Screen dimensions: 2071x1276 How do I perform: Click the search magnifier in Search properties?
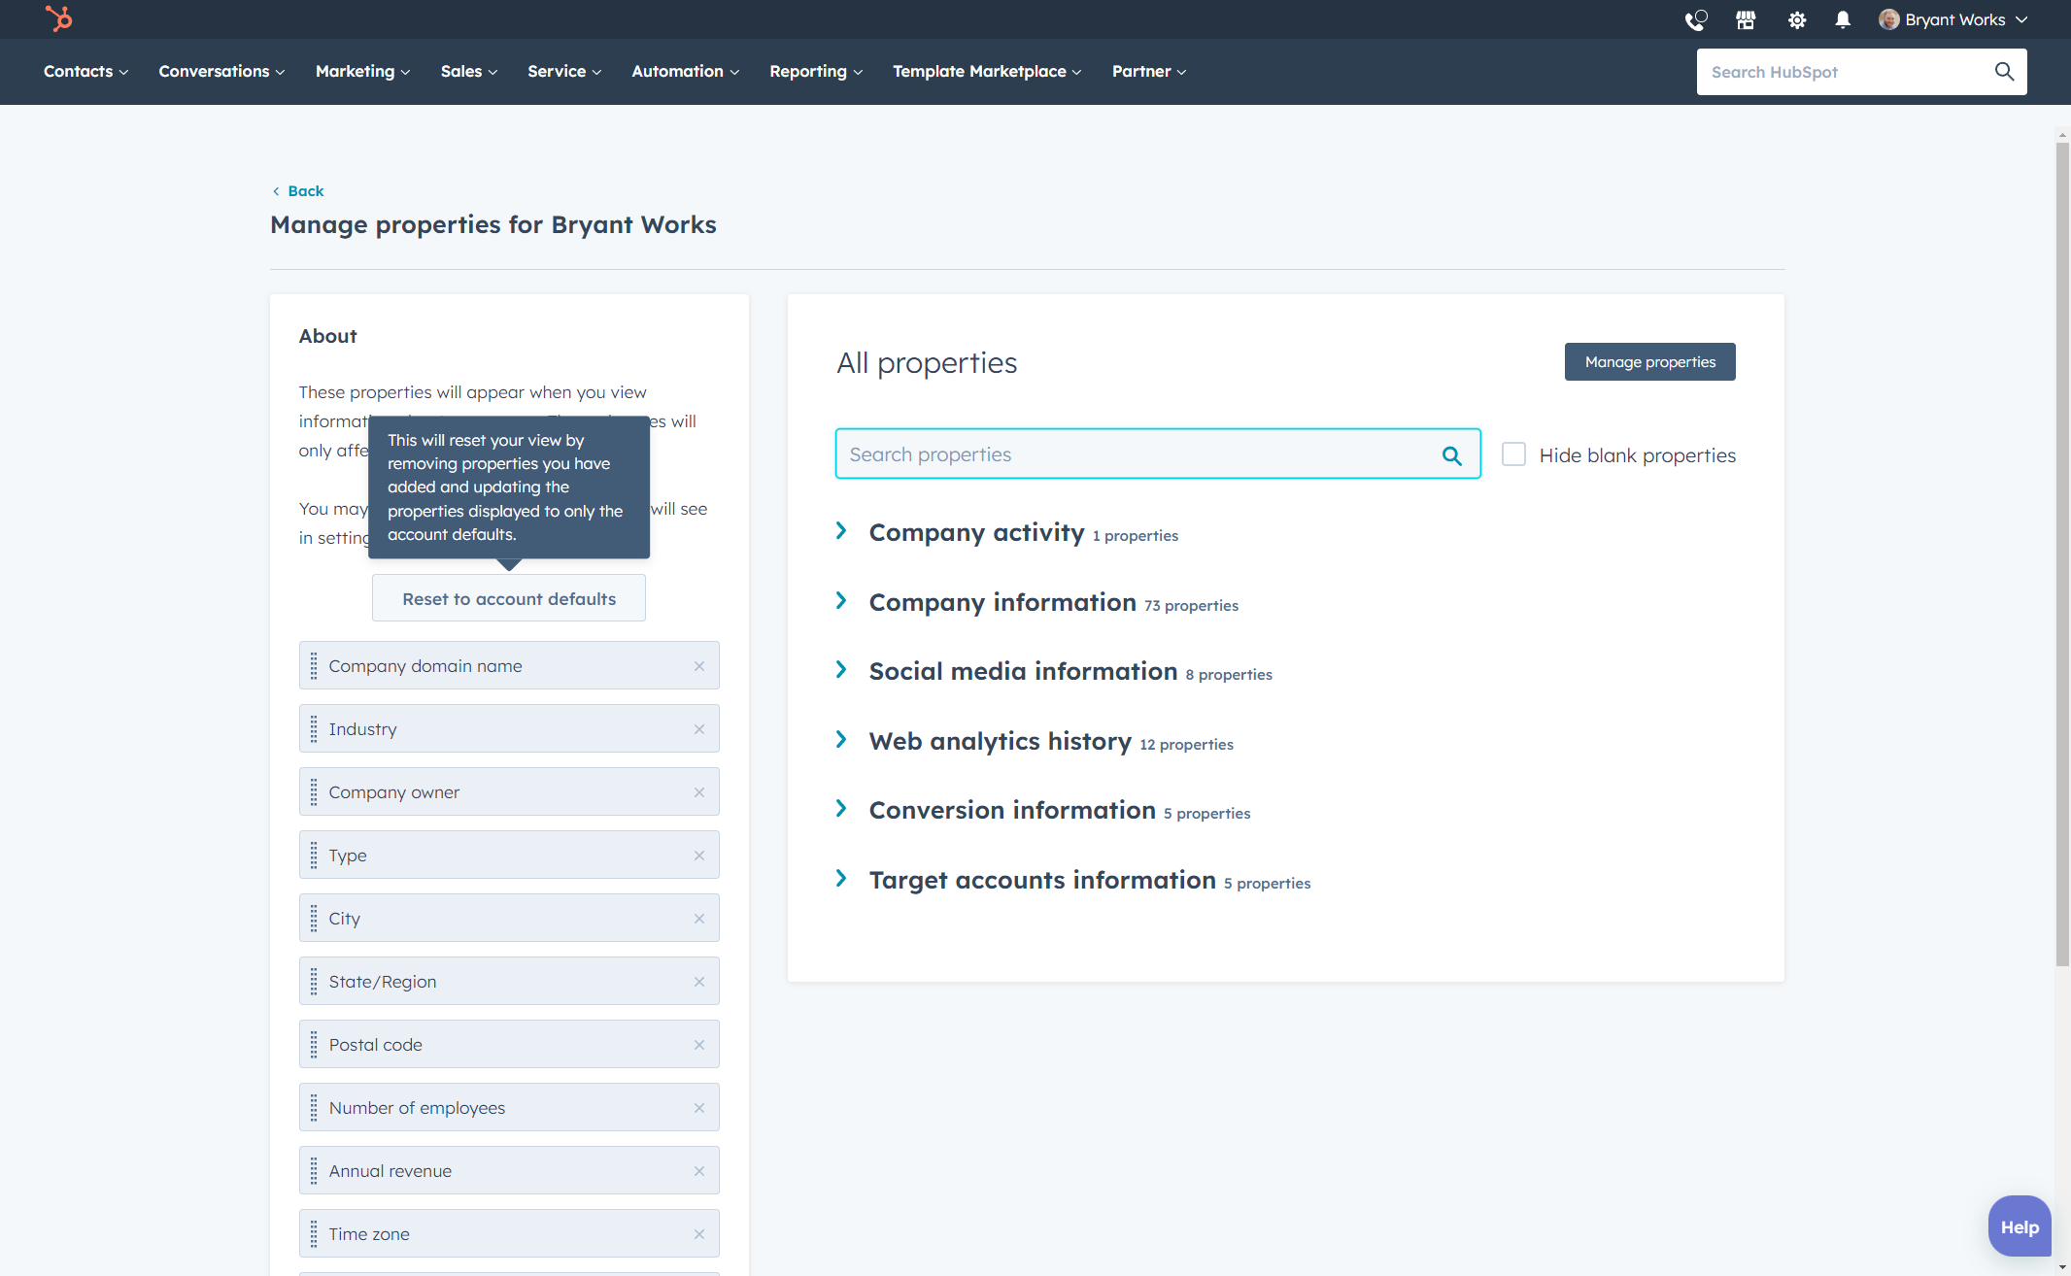(x=1452, y=454)
